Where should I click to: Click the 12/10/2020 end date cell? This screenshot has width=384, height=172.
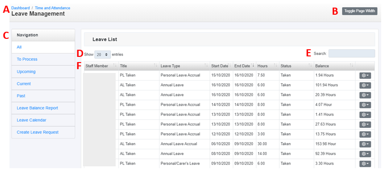245,134
